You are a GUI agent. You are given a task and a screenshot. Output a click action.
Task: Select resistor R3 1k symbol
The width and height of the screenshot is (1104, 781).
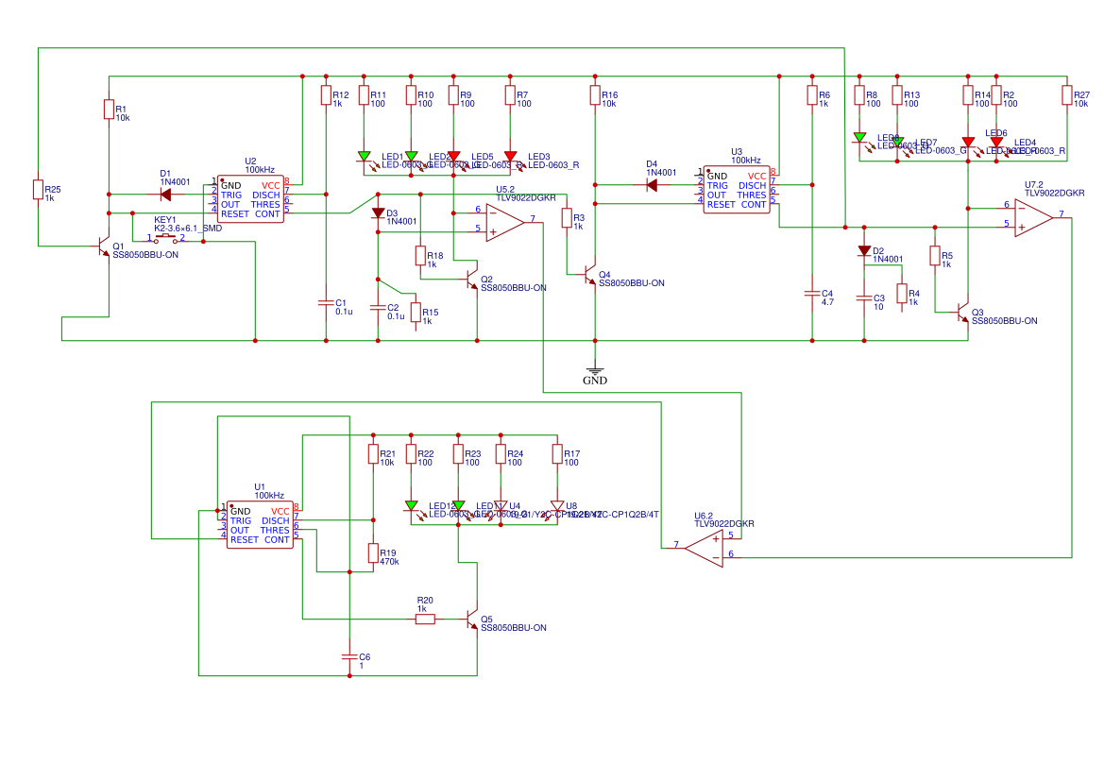[x=567, y=217]
